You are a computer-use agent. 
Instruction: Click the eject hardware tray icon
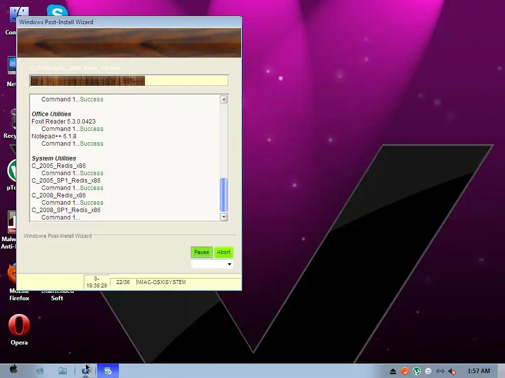[x=393, y=372]
